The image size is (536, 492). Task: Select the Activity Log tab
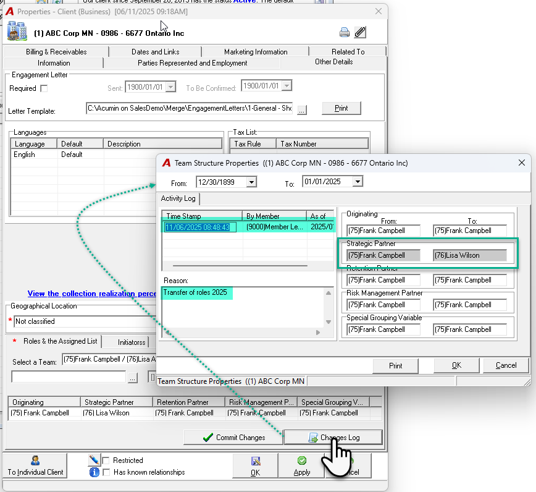[178, 198]
